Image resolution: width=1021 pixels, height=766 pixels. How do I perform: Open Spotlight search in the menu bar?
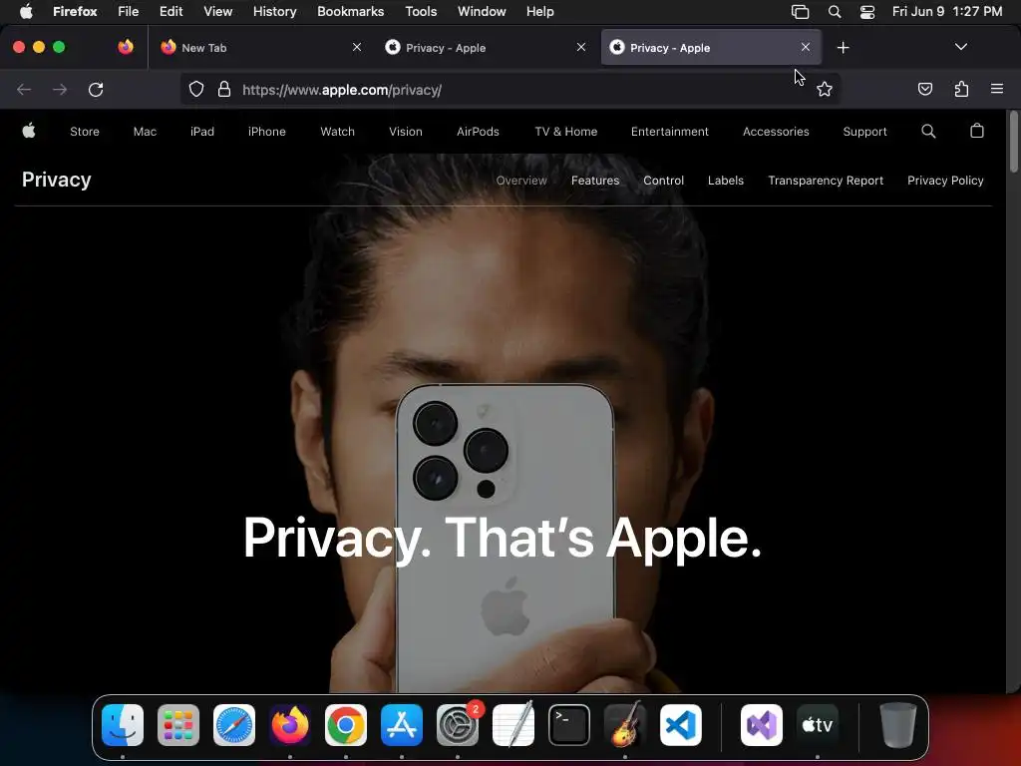pos(835,12)
